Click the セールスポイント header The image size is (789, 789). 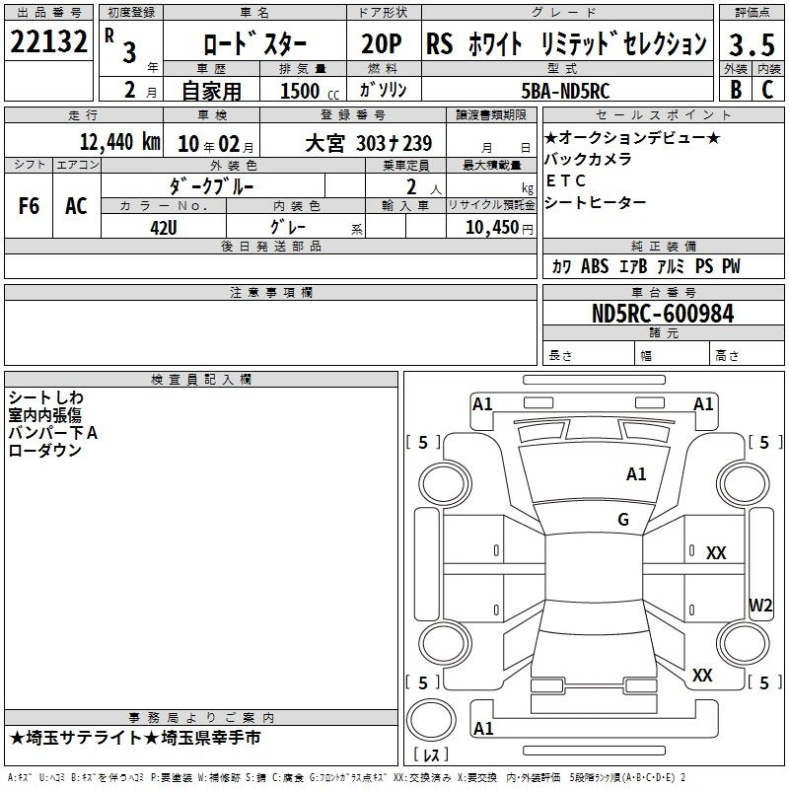663,114
